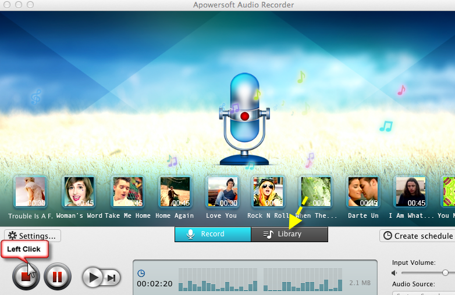Image resolution: width=455 pixels, height=295 pixels.
Task: Select the Woman's Word thumbnail
Action: pyautogui.click(x=79, y=192)
